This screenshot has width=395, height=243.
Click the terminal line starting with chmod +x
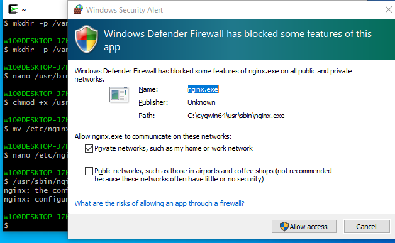(35, 102)
